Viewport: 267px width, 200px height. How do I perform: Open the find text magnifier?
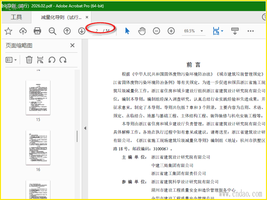pos(52,31)
